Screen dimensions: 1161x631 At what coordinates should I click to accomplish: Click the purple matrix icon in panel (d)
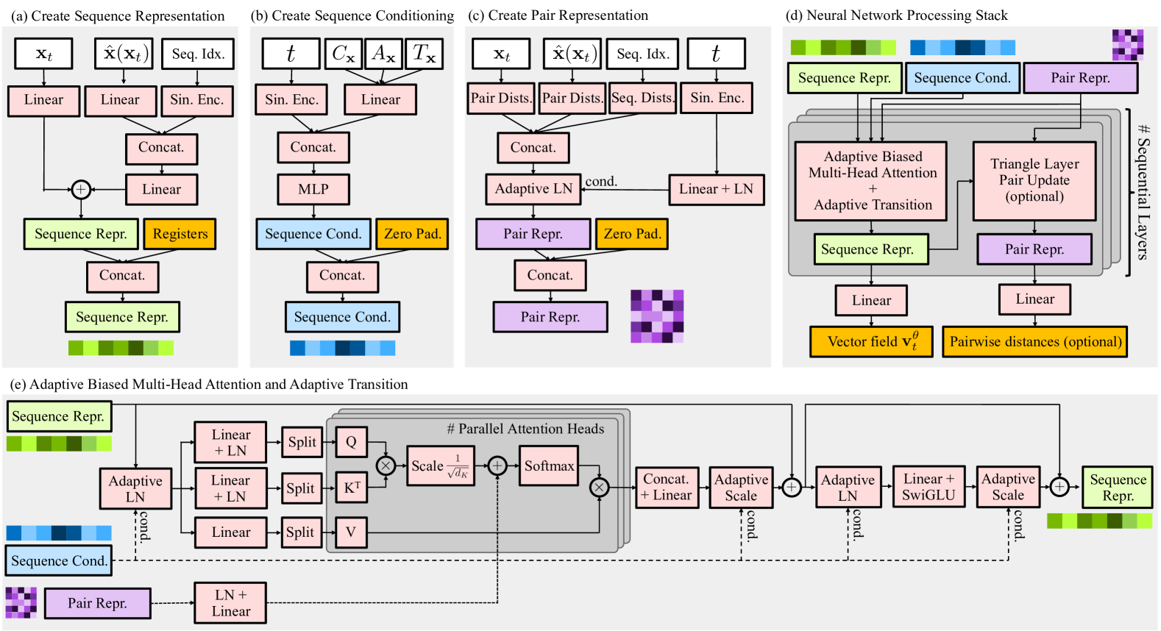(1127, 45)
